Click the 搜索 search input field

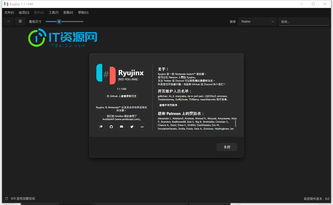click(304, 22)
